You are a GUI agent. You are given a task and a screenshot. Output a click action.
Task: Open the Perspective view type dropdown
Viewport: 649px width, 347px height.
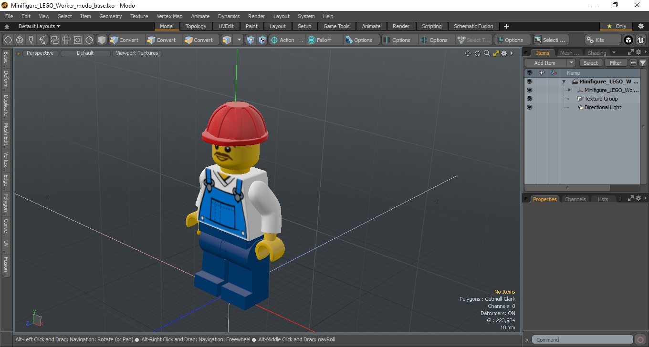pyautogui.click(x=40, y=53)
